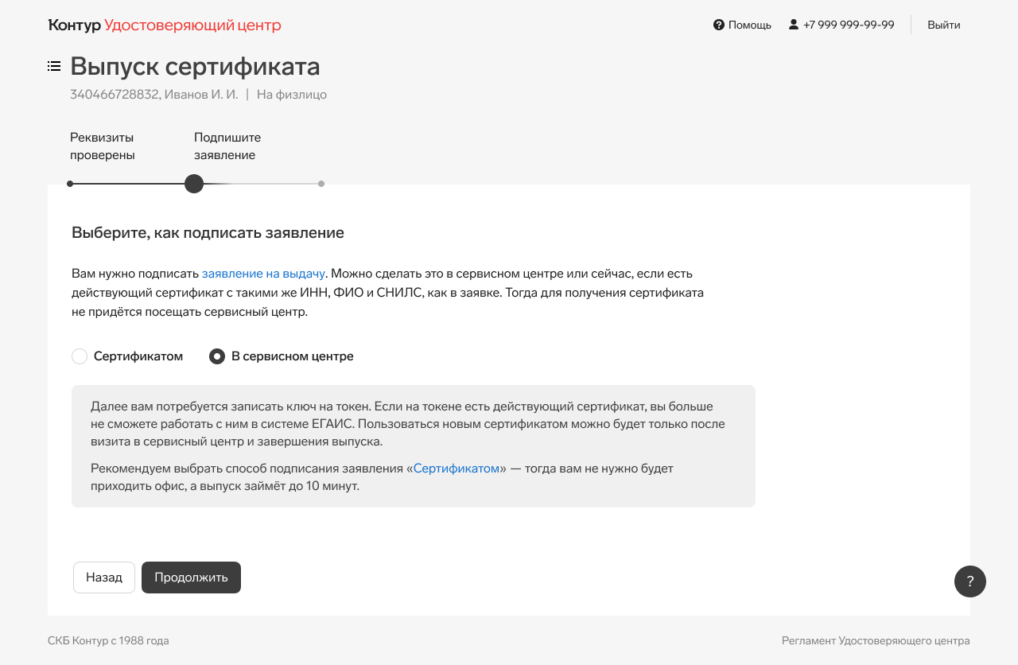Select the В сервисном центре radio option
This screenshot has width=1018, height=665.
pos(217,356)
